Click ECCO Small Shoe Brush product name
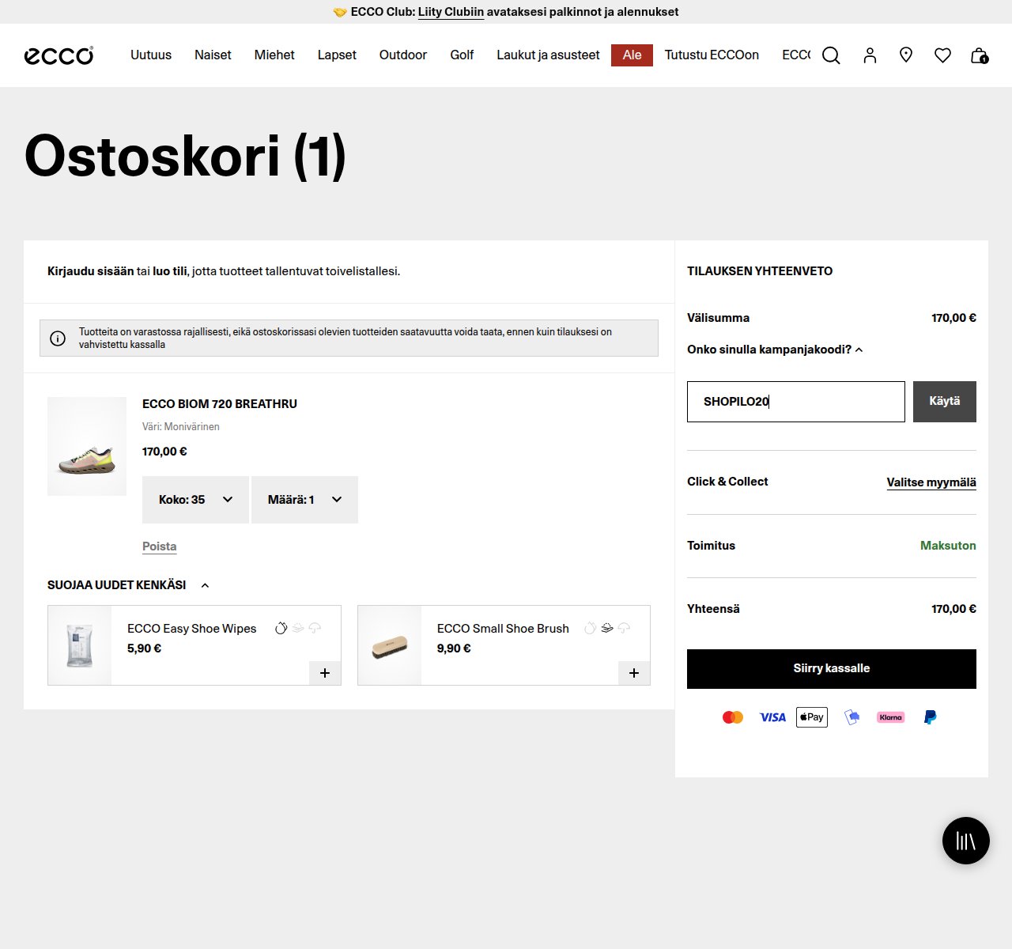This screenshot has height=949, width=1012. point(503,629)
